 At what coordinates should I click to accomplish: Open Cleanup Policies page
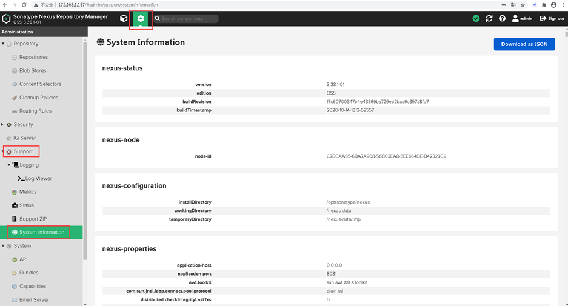[x=39, y=98]
